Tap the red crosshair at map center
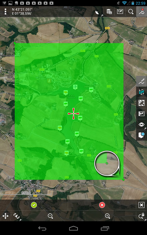The width and height of the screenshot is (147, 235). tap(73, 114)
